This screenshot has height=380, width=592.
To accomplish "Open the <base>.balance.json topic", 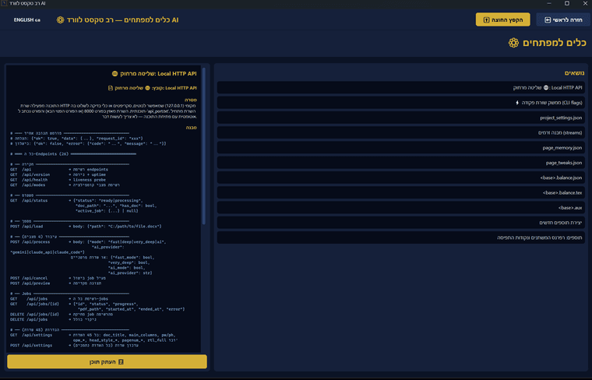I will click(400, 178).
